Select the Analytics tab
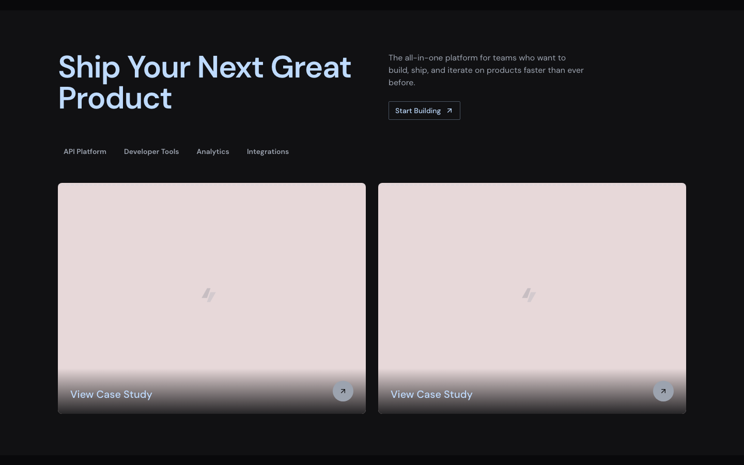Screen dimensions: 744x465 click(213, 151)
